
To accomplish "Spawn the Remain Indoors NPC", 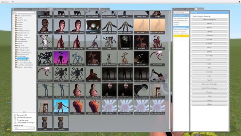I will tap(93, 42).
